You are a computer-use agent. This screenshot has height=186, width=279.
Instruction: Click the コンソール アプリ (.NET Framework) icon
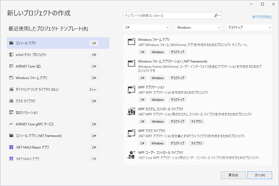[x=11, y=136]
